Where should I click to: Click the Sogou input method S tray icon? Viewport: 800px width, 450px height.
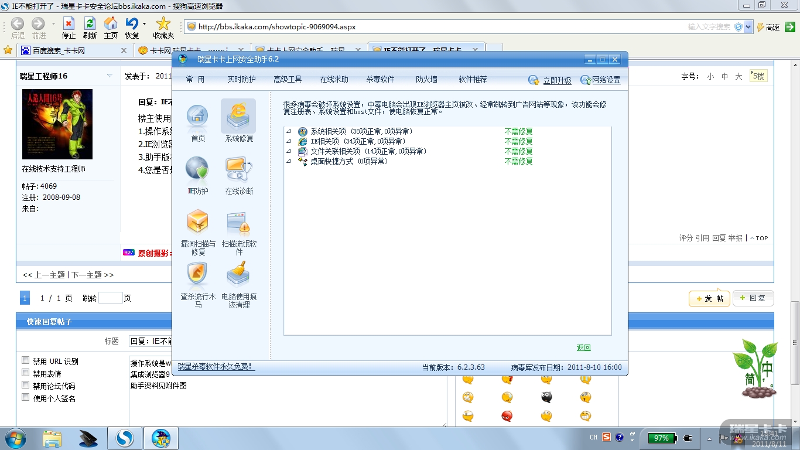[607, 437]
